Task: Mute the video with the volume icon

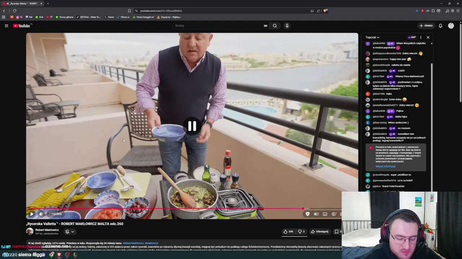Action: click(41, 214)
